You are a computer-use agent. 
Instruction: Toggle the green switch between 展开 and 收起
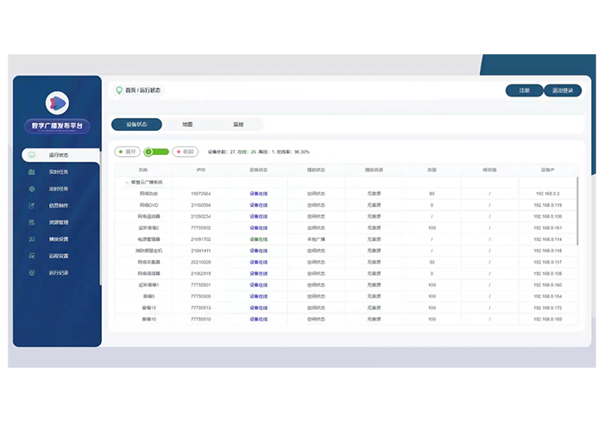click(156, 152)
